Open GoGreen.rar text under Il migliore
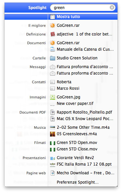The image size is (122, 193). click(x=68, y=25)
